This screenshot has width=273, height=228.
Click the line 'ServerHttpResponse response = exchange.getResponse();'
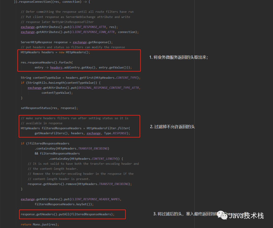pyautogui.click(x=67, y=42)
